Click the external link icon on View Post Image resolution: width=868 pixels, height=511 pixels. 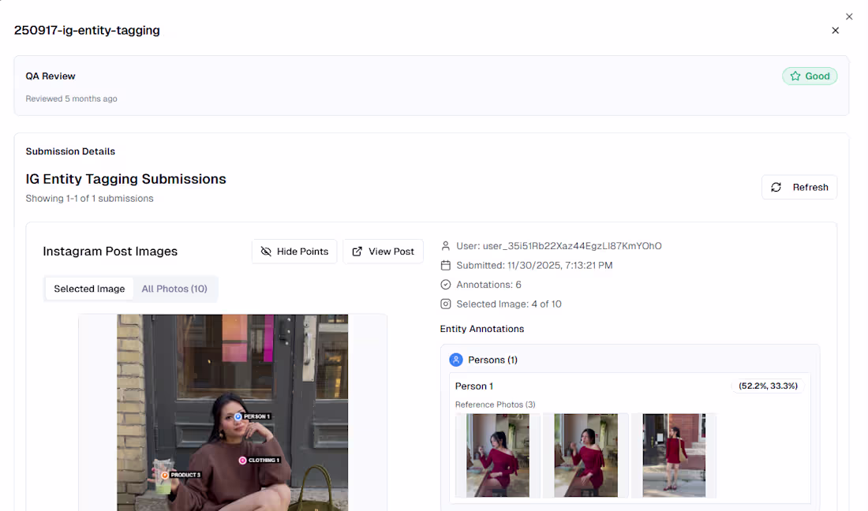coord(357,252)
